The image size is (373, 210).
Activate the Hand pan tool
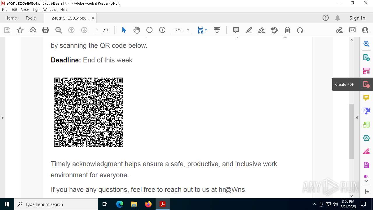137,30
